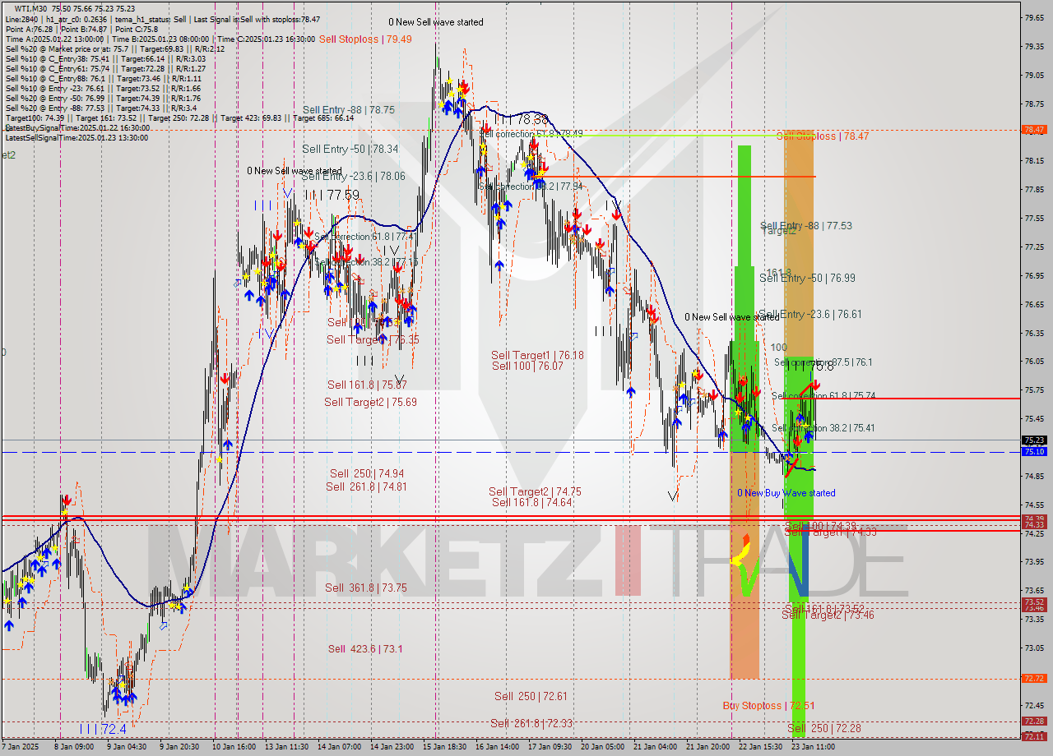The width and height of the screenshot is (1053, 756).
Task: Select the '17 Jan 09:30' time label
Action: (x=550, y=747)
